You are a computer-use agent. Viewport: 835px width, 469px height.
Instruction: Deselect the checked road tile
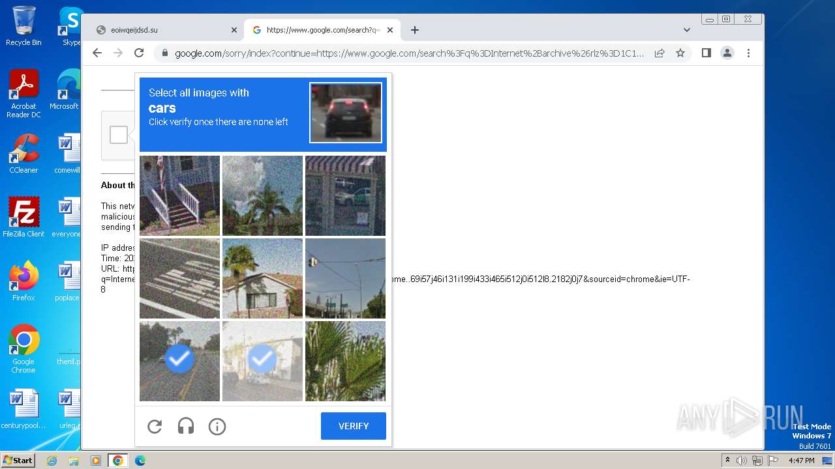[179, 361]
